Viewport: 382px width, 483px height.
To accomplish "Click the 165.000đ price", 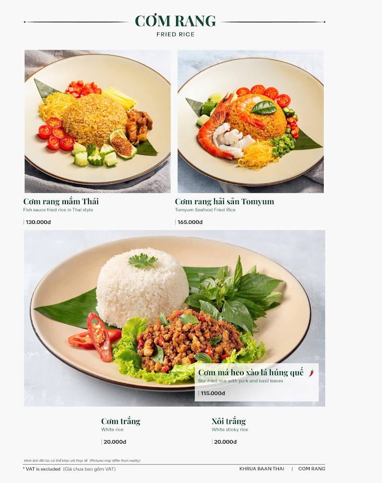I will pyautogui.click(x=190, y=222).
